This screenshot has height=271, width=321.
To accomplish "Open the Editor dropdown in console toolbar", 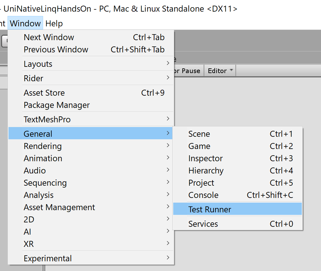I will (220, 71).
